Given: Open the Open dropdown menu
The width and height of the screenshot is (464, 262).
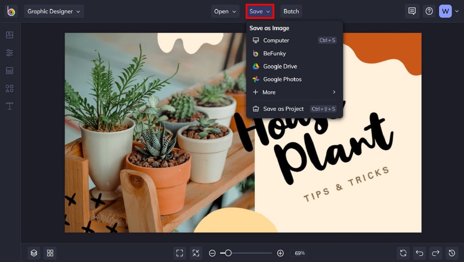Looking at the screenshot, I should pyautogui.click(x=225, y=11).
